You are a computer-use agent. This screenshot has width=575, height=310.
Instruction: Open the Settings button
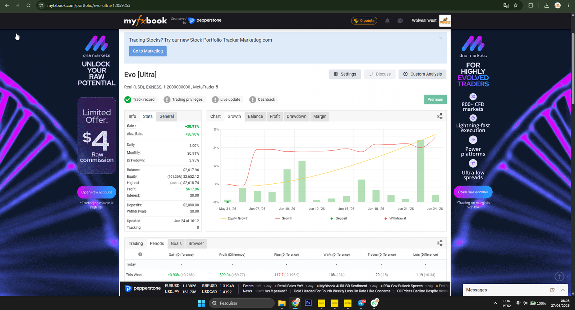[345, 74]
